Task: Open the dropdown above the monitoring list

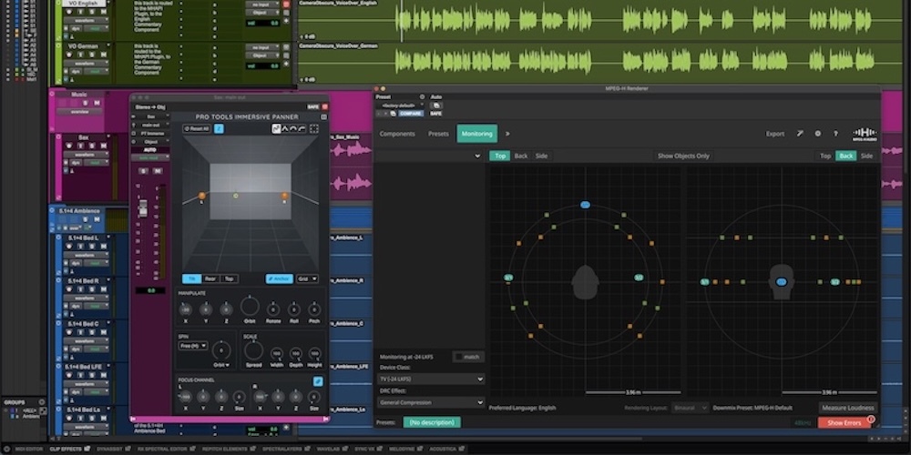Action: pyautogui.click(x=429, y=156)
